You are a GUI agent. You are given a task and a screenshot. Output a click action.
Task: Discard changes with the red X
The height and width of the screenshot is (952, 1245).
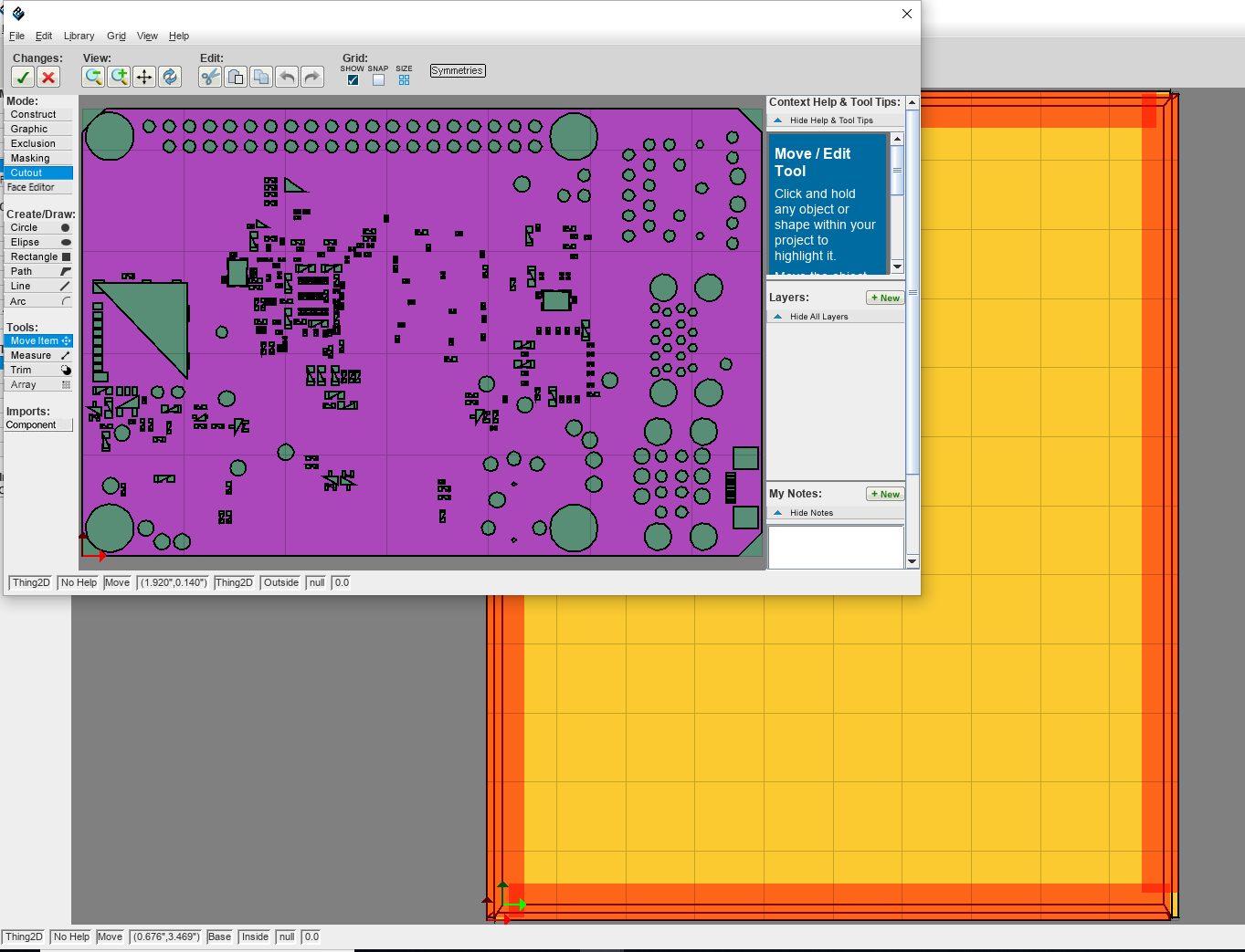tap(48, 78)
